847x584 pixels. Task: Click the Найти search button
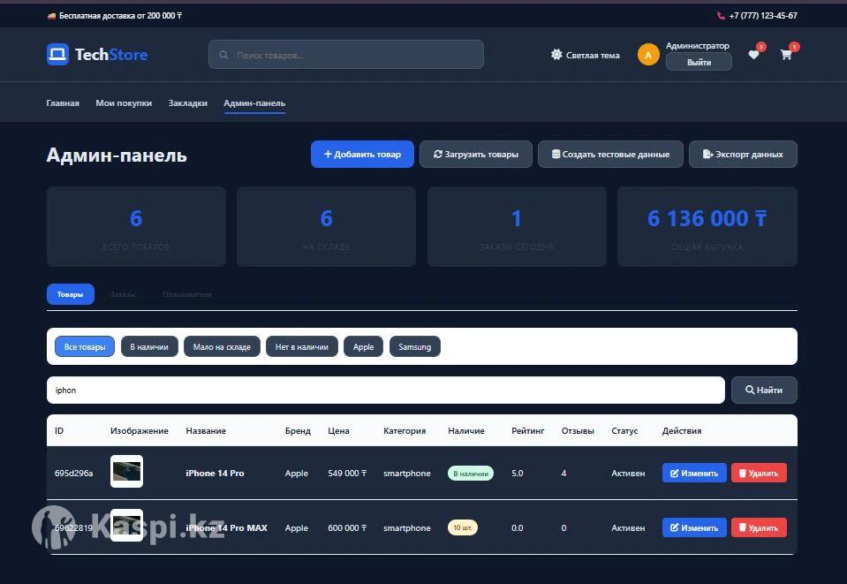[x=764, y=390]
